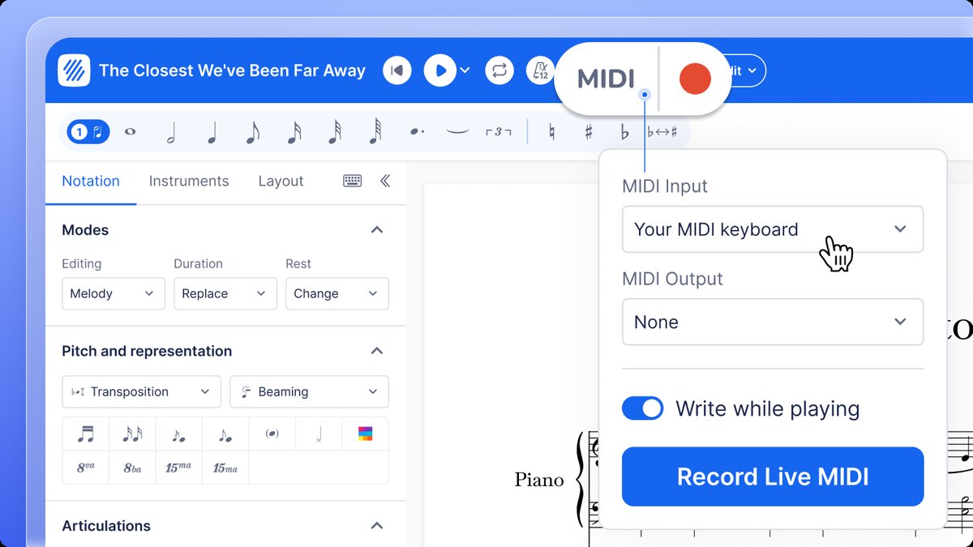
Task: Apply the sharp accidental
Action: tap(589, 132)
